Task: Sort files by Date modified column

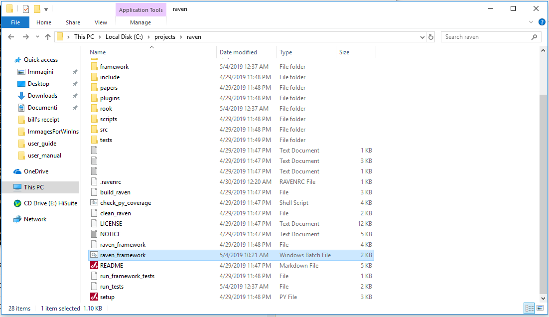Action: tap(238, 52)
